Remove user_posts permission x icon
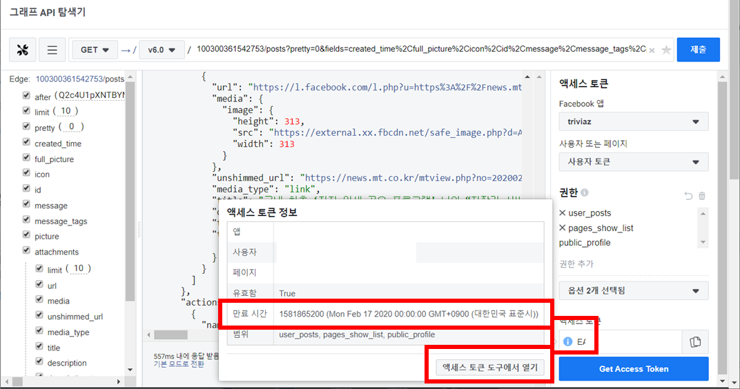The image size is (740, 389). coord(562,212)
